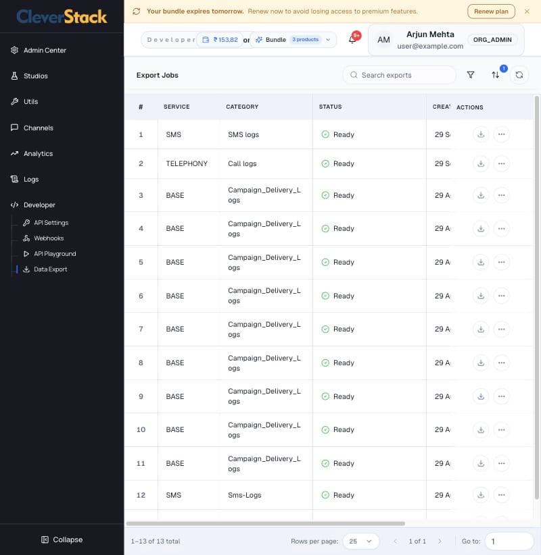Open the notifications bell
This screenshot has height=555, width=541.
click(353, 39)
